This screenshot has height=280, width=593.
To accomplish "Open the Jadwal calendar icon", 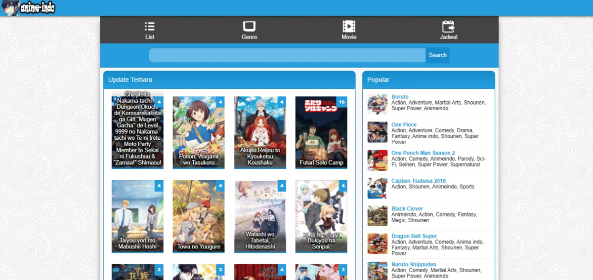I will click(x=448, y=27).
